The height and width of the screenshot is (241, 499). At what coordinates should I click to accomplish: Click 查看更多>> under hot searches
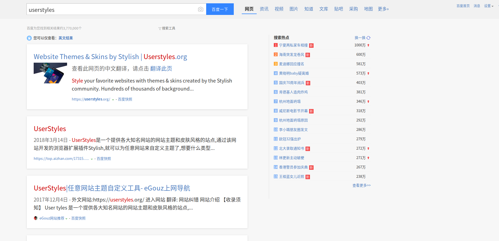pyautogui.click(x=362, y=186)
